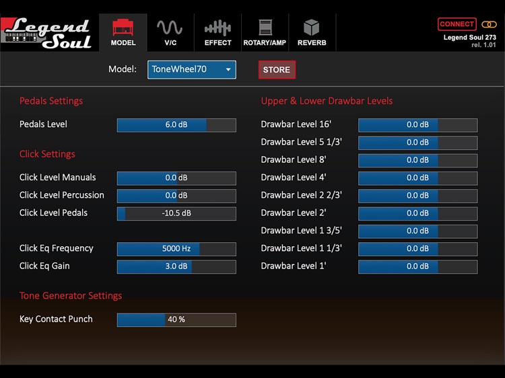This screenshot has height=378, width=505.
Task: Adjust the Drawbar Level 8' slider
Action: tap(417, 160)
